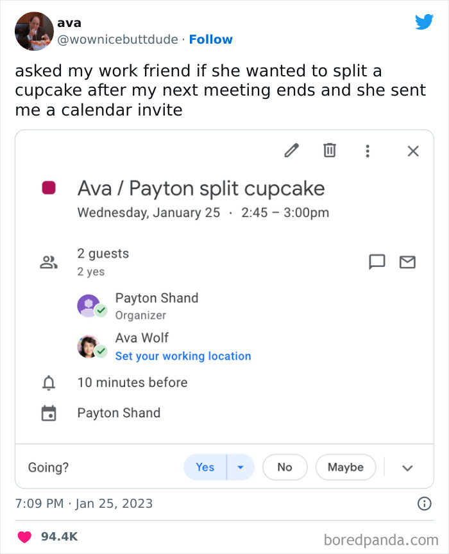This screenshot has height=554, width=449.
Task: Click the calendar icon beside Payton Shand
Action: 49,413
